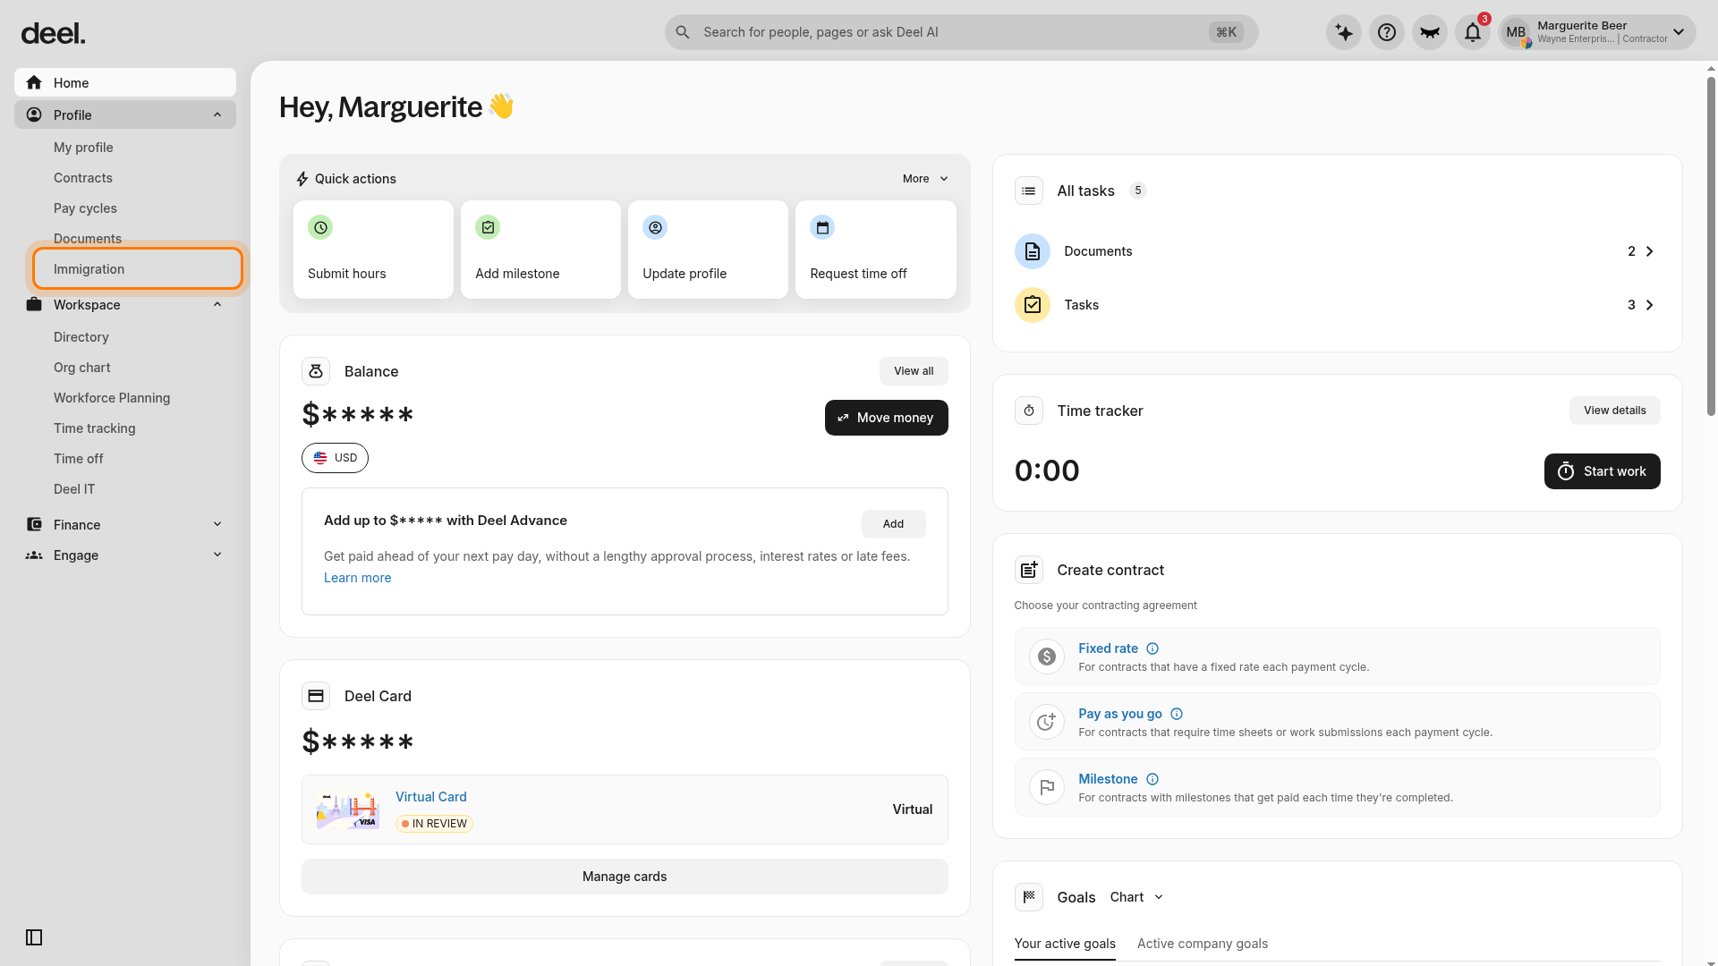Open Deel AI sparkle icon
This screenshot has width=1718, height=966.
click(x=1344, y=32)
